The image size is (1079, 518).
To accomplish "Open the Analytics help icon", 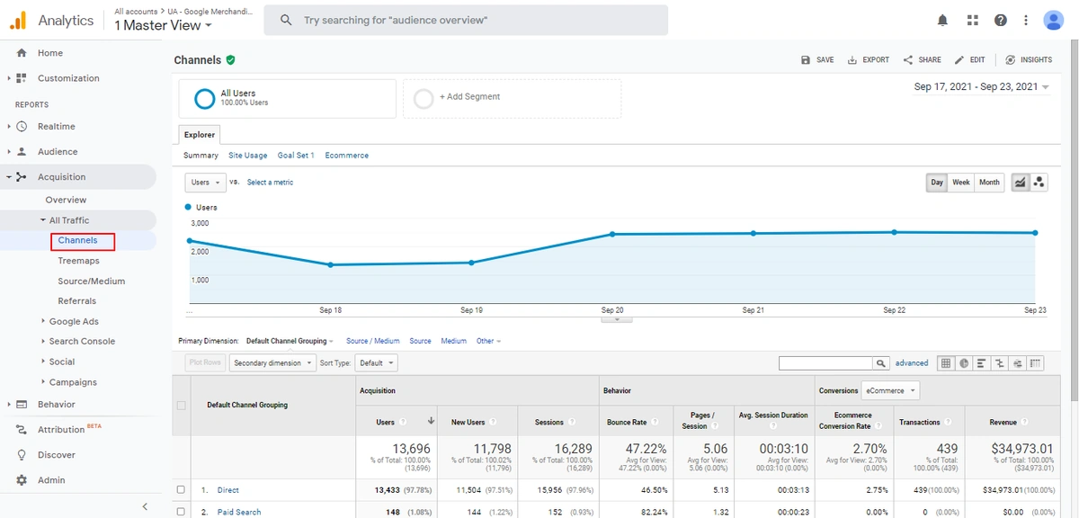I will 1001,20.
